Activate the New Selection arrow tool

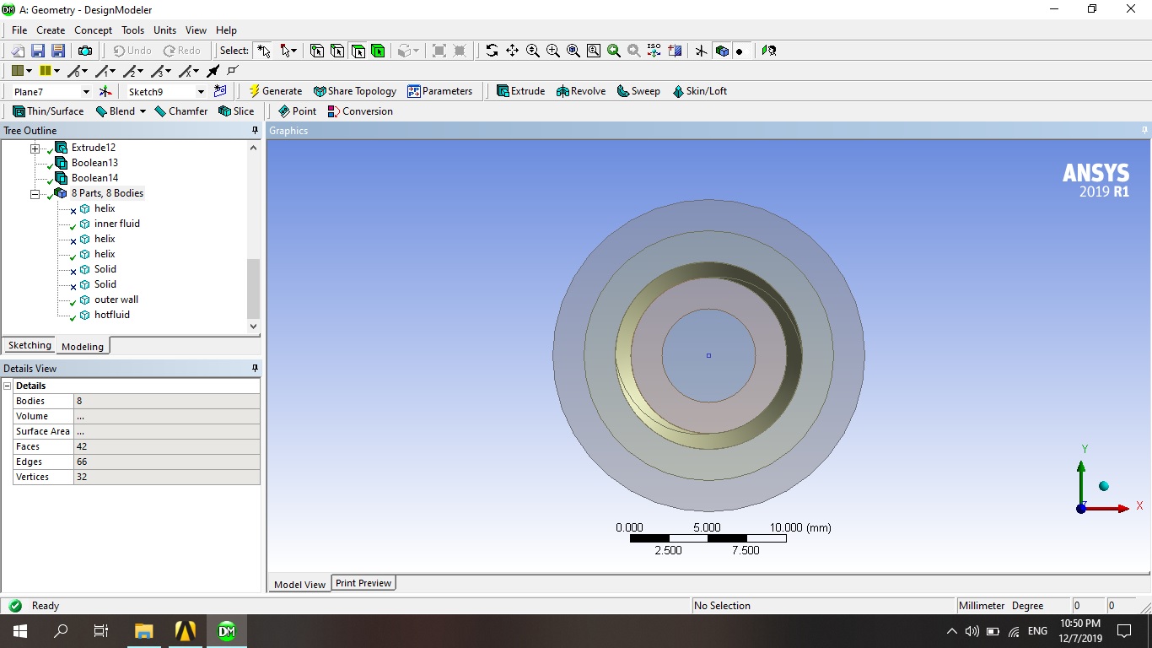pos(264,51)
